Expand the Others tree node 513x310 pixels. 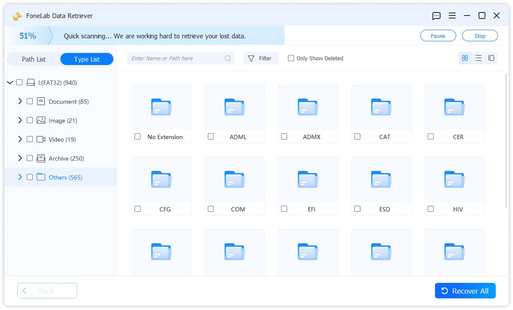point(20,177)
